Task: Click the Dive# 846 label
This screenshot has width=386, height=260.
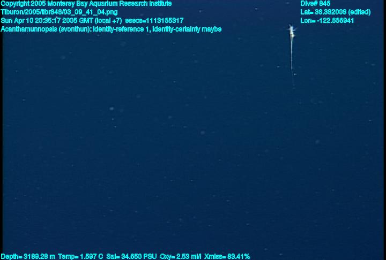Action: click(x=315, y=4)
